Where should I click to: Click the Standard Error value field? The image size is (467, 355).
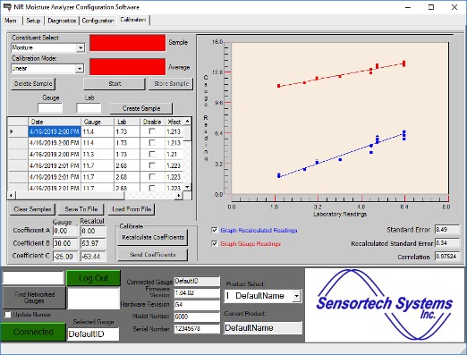[x=447, y=230]
